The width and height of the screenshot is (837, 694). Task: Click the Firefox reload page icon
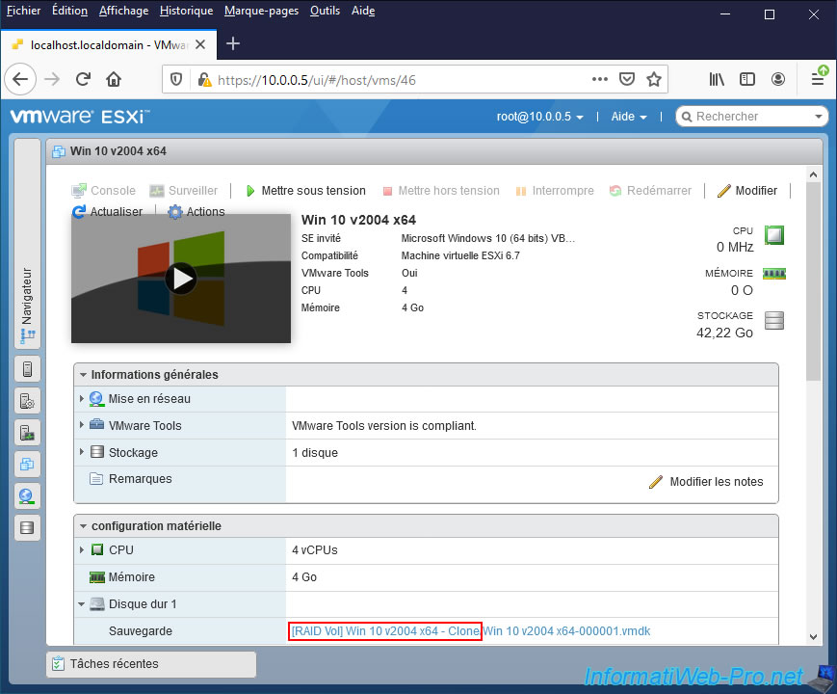click(83, 79)
